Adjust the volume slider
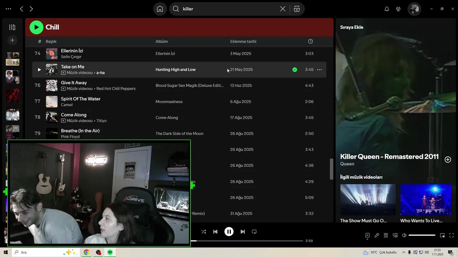 [422, 235]
